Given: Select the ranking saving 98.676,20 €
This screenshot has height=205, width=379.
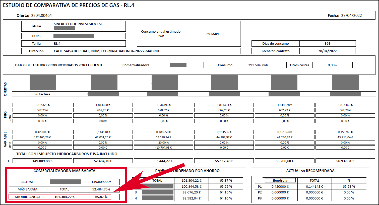Looking at the screenshot, I should 192,192.
